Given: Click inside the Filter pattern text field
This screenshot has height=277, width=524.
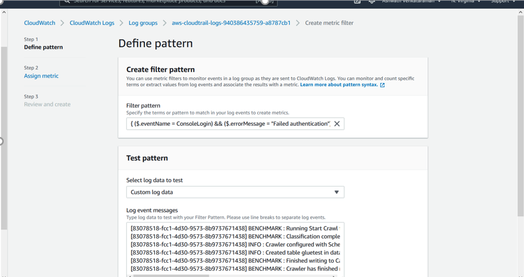Looking at the screenshot, I should [229, 124].
